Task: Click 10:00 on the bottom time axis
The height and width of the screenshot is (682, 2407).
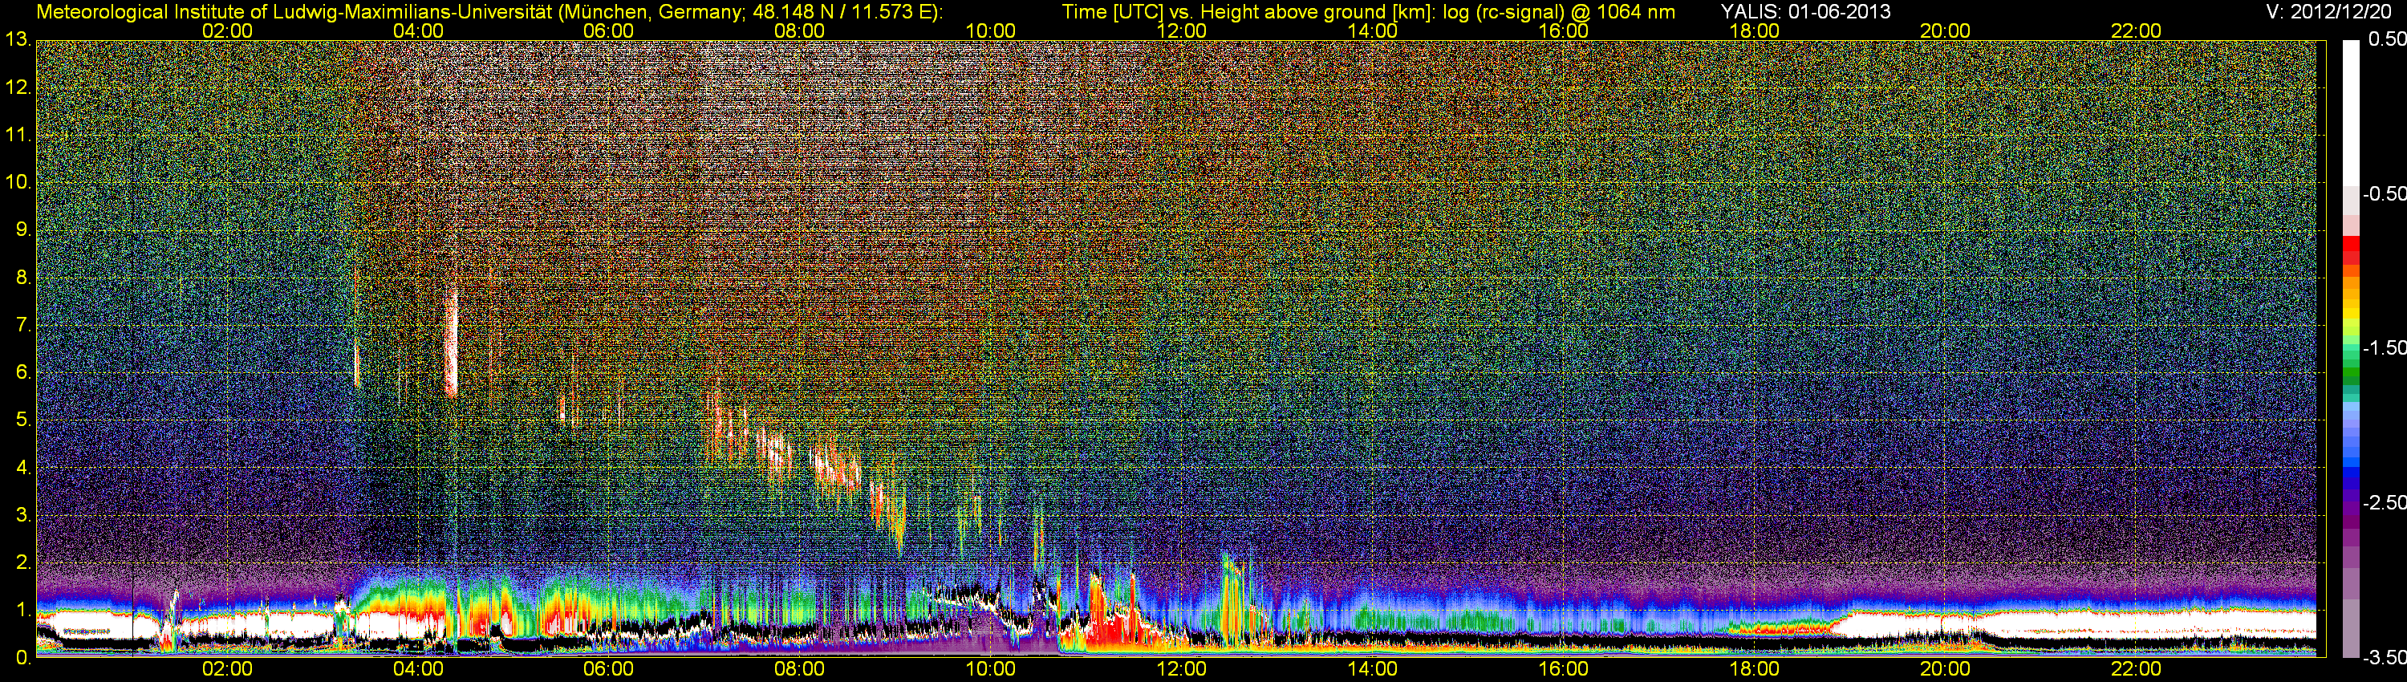Action: coord(990,670)
